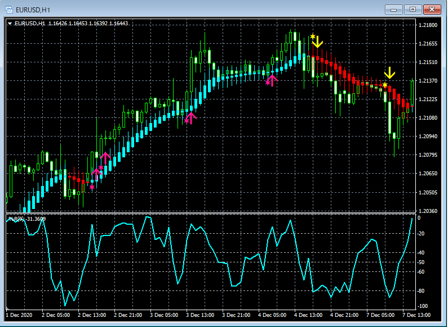The width and height of the screenshot is (448, 327).
Task: Click yellow star beside the leftmost down arrow
Action: click(313, 37)
